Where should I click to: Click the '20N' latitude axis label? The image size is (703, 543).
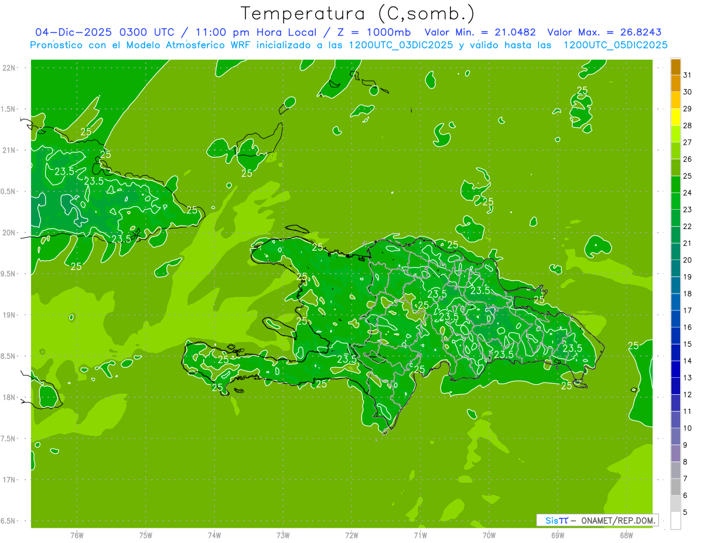(9, 233)
